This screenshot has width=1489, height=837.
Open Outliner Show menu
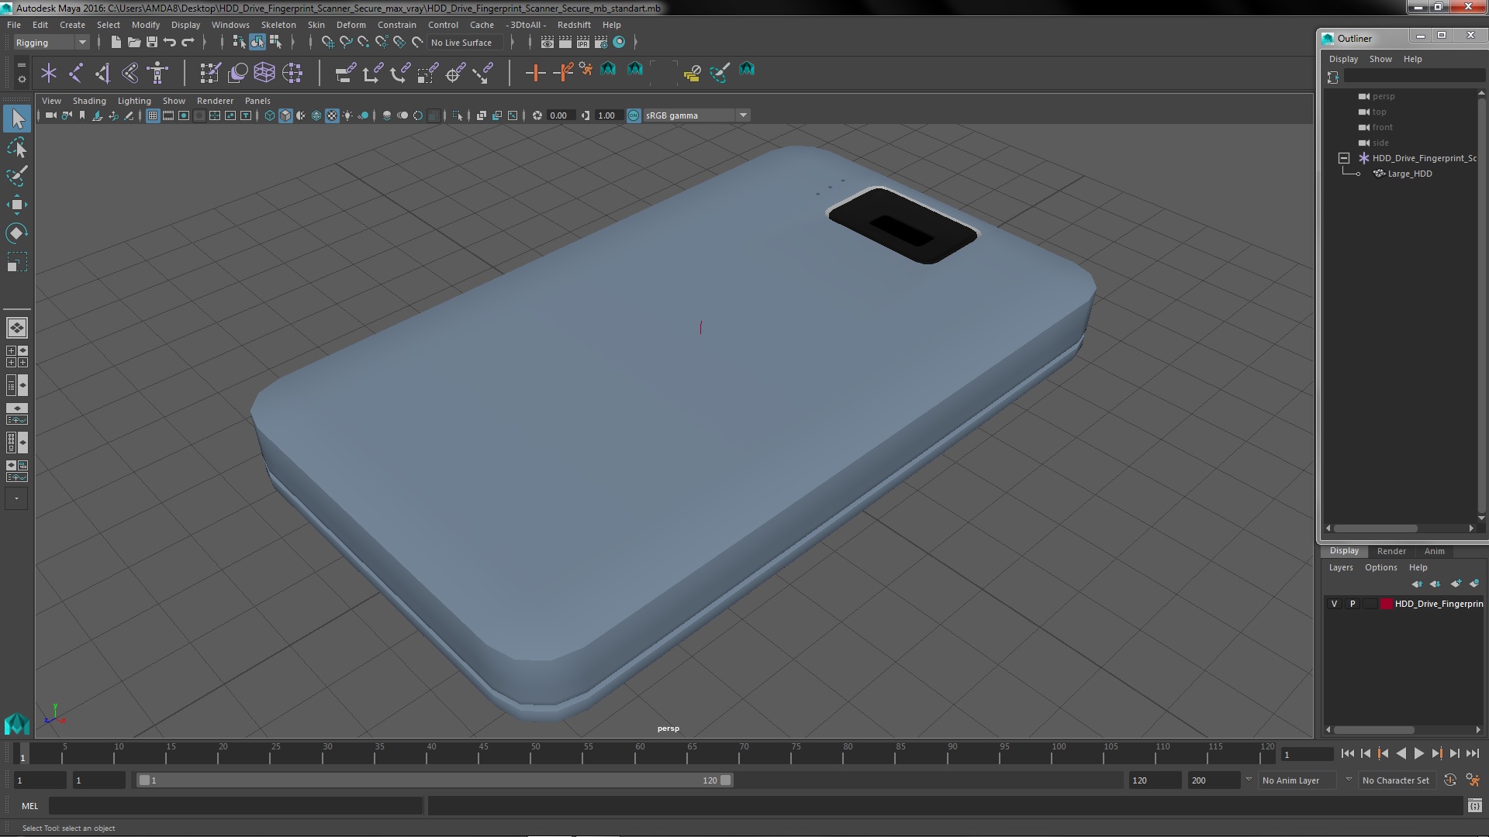pos(1380,59)
